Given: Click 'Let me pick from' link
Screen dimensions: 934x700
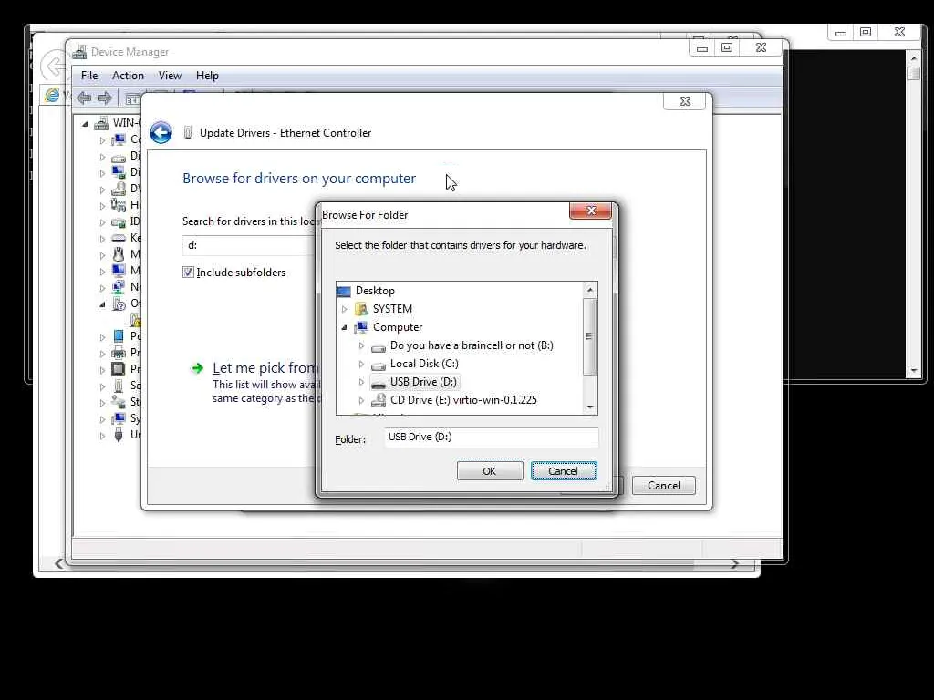Looking at the screenshot, I should tap(265, 368).
